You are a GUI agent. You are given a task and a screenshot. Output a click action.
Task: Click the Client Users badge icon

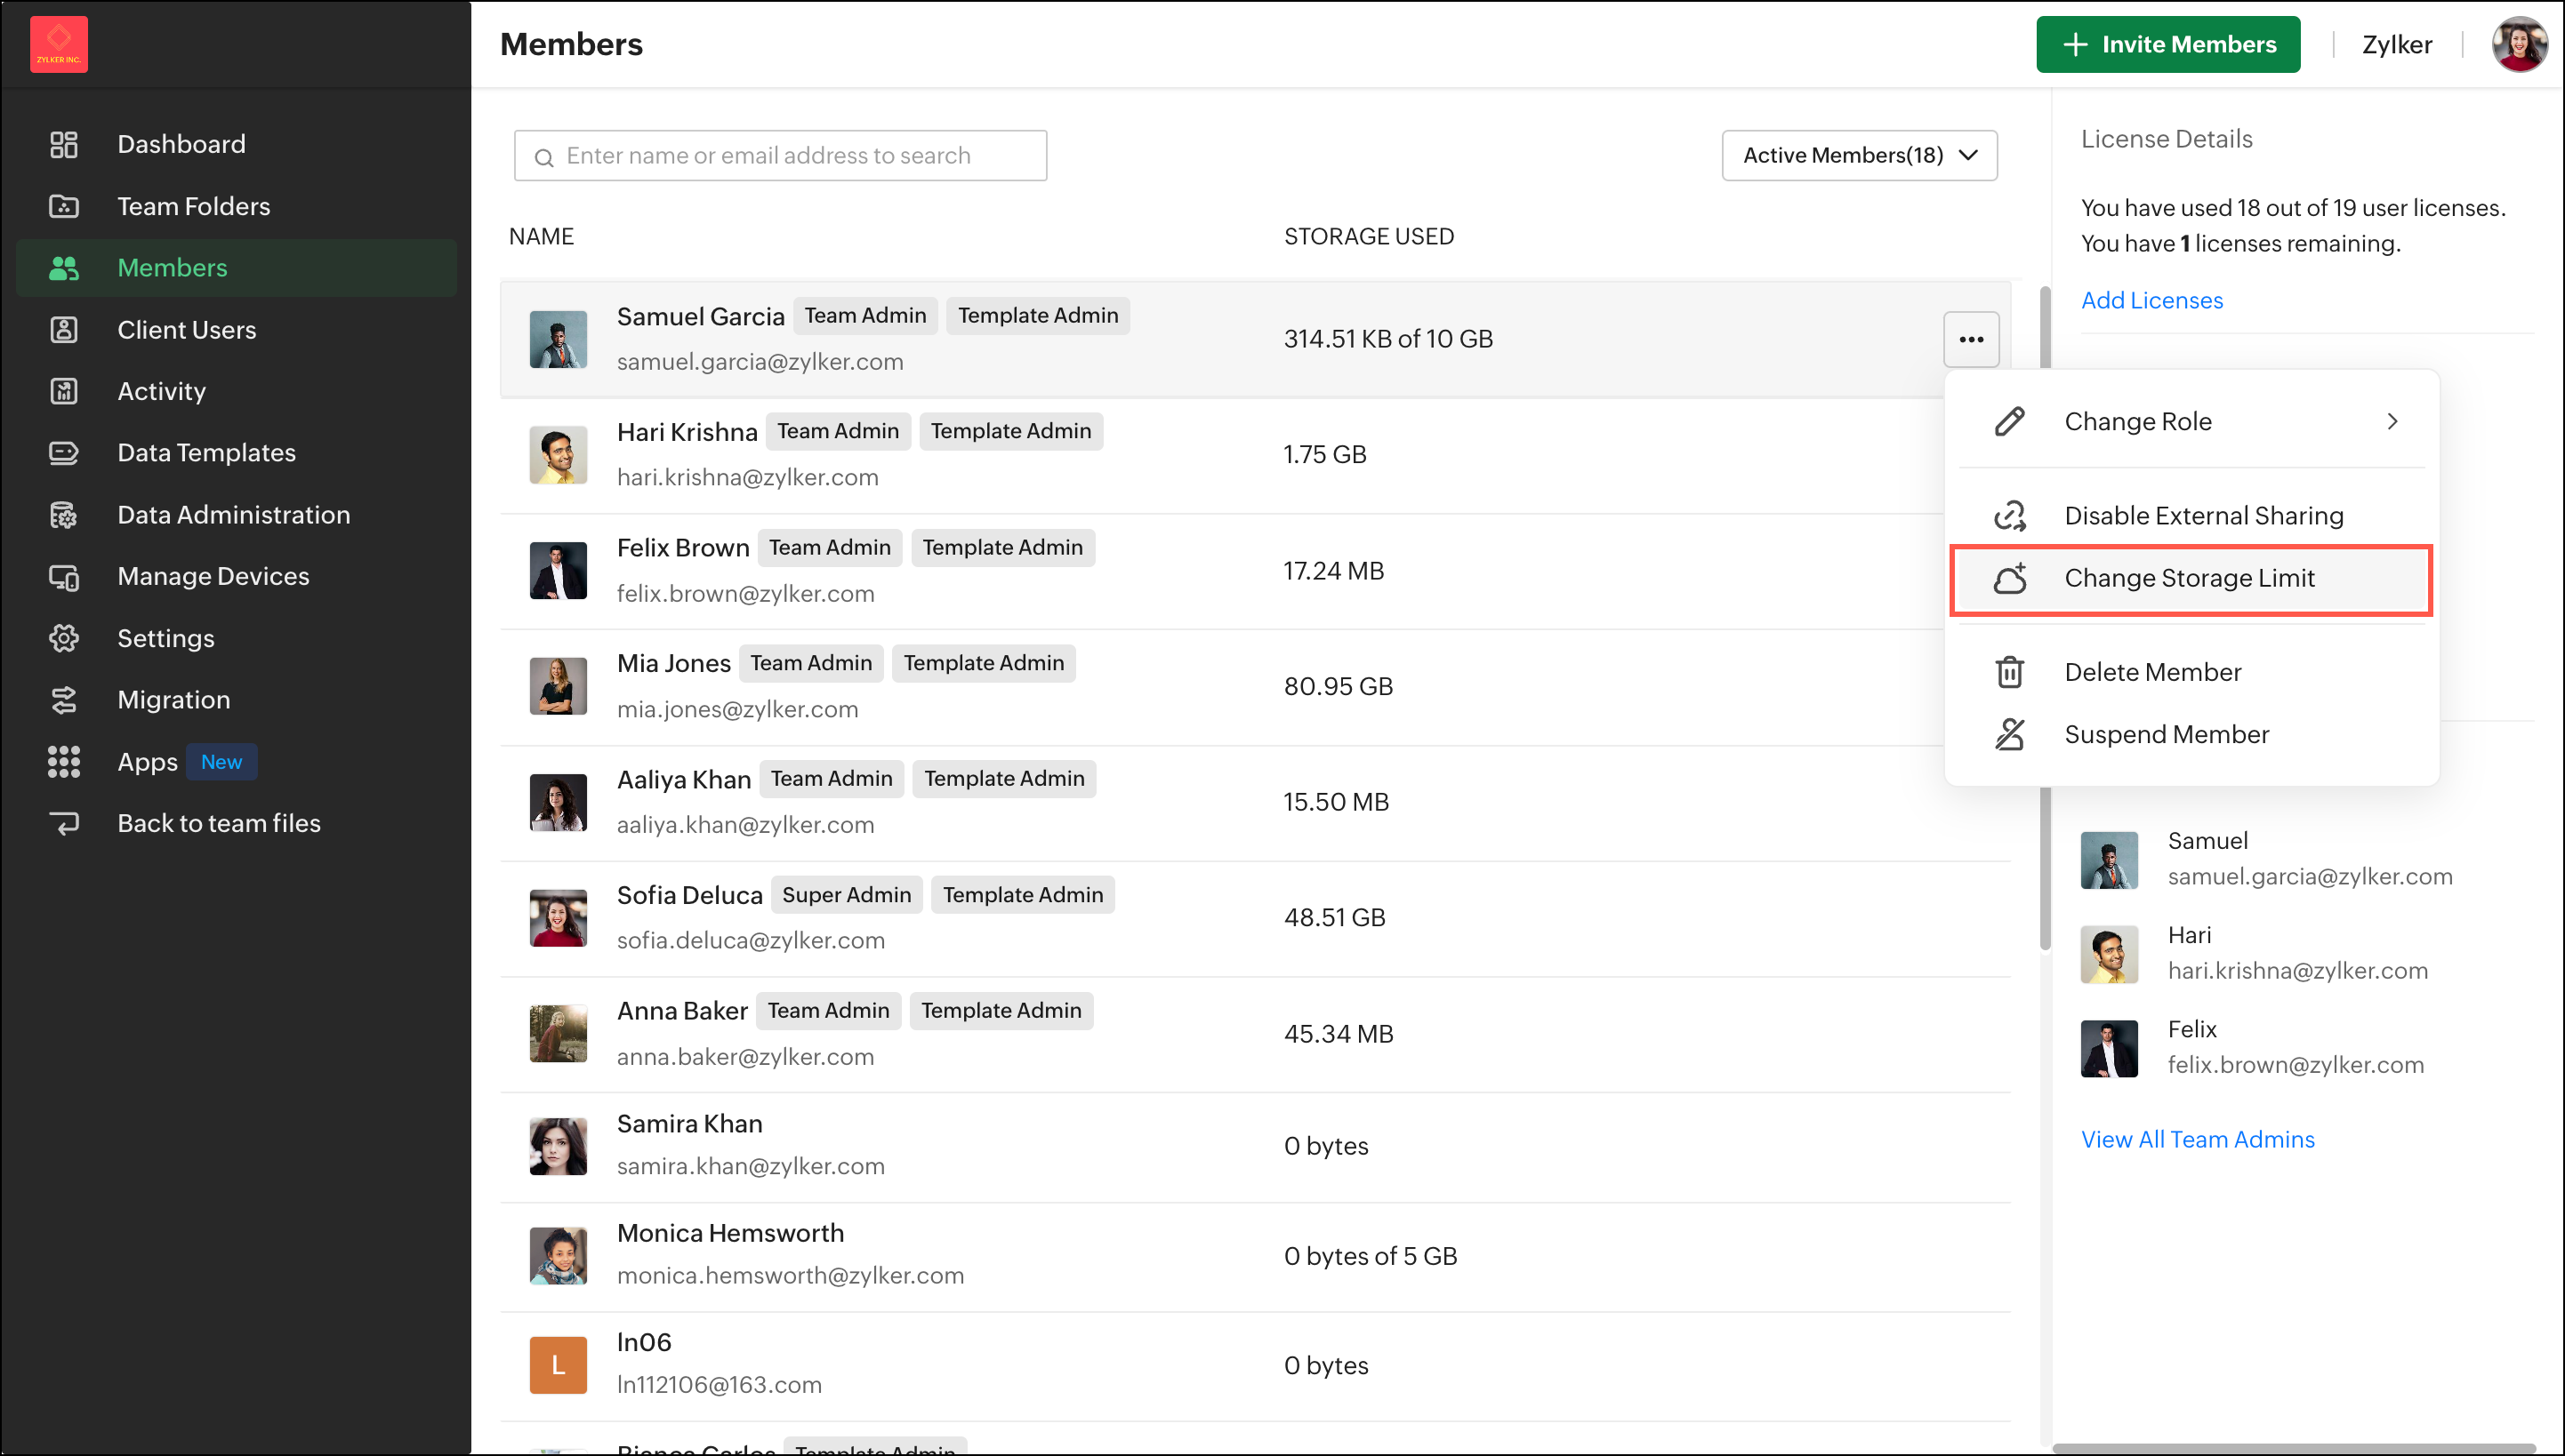point(64,330)
